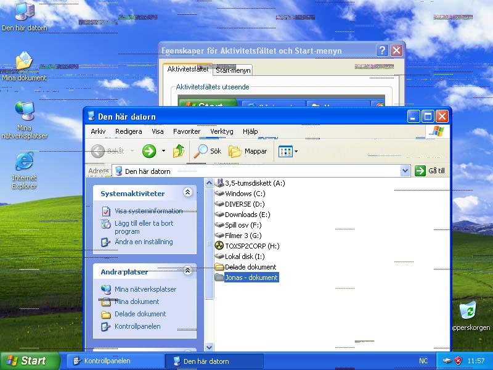493x370 pixels.
Task: Select the Windows (C:) drive
Action: (240, 194)
